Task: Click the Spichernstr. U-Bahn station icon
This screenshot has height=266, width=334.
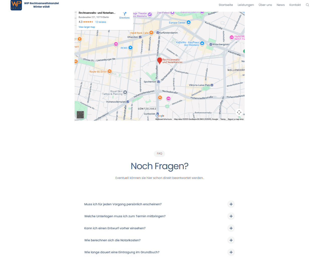Action: (158, 82)
